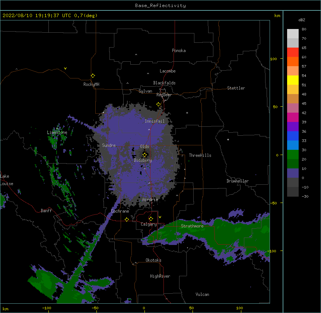Click the Blackfalds city label
The width and height of the screenshot is (321, 313).
(164, 83)
